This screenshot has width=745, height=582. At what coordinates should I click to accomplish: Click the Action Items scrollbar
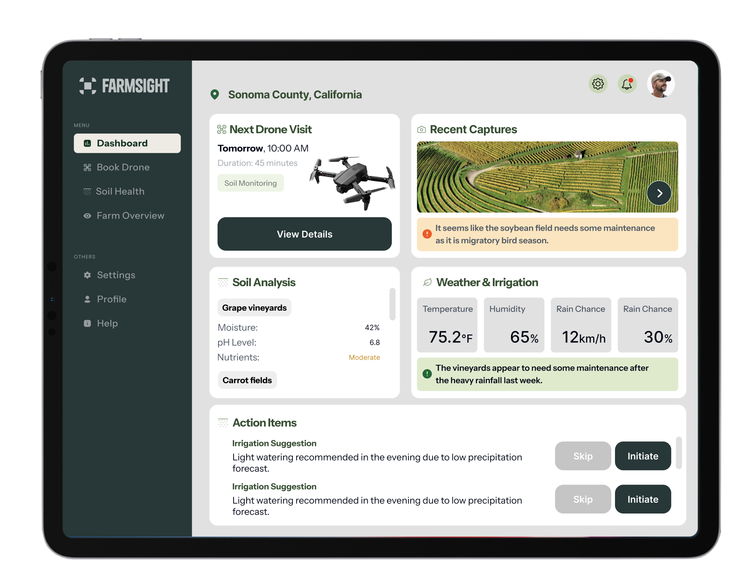[x=679, y=453]
